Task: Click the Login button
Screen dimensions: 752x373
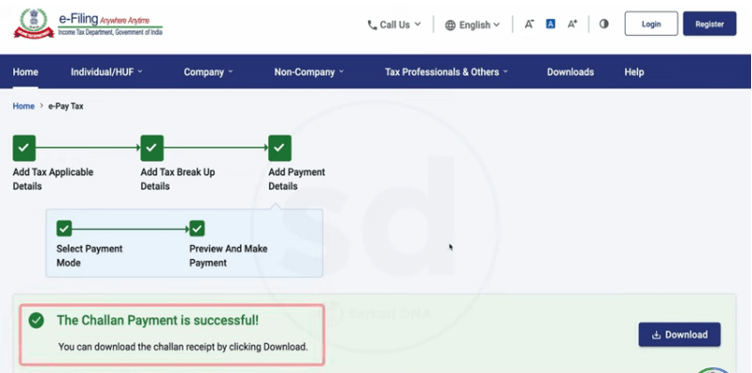Action: click(650, 24)
